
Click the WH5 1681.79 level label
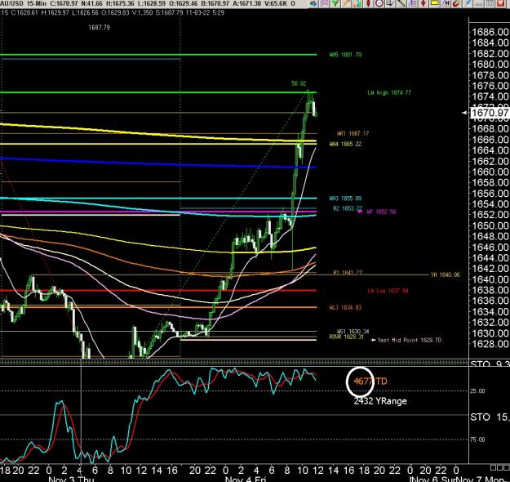345,55
